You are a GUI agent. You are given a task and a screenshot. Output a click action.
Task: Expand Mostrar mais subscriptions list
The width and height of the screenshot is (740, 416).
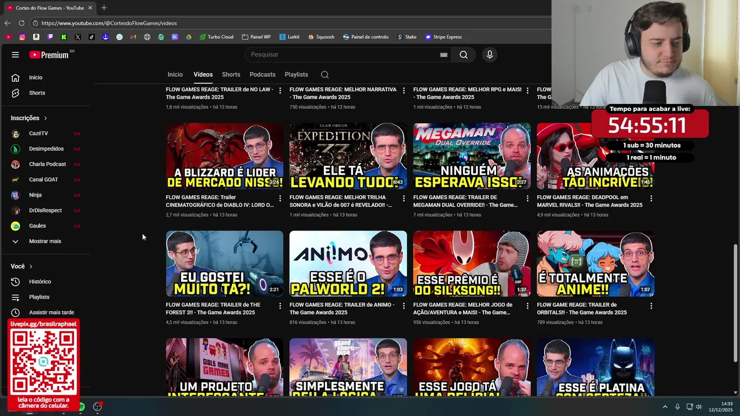pyautogui.click(x=45, y=242)
